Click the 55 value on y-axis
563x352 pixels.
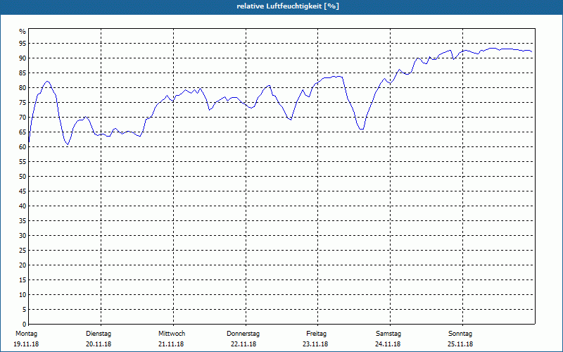(x=23, y=162)
